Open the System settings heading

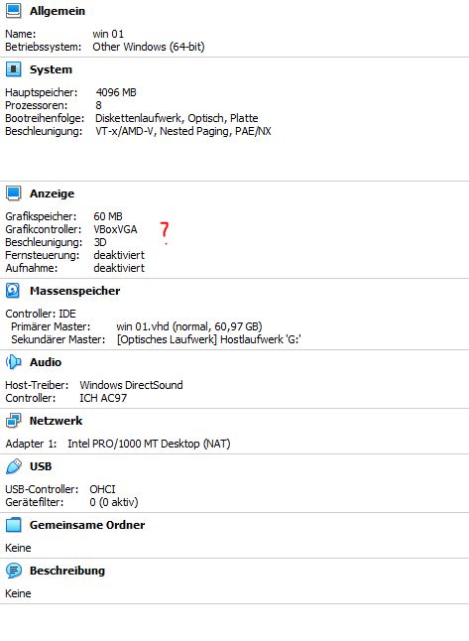pos(51,69)
